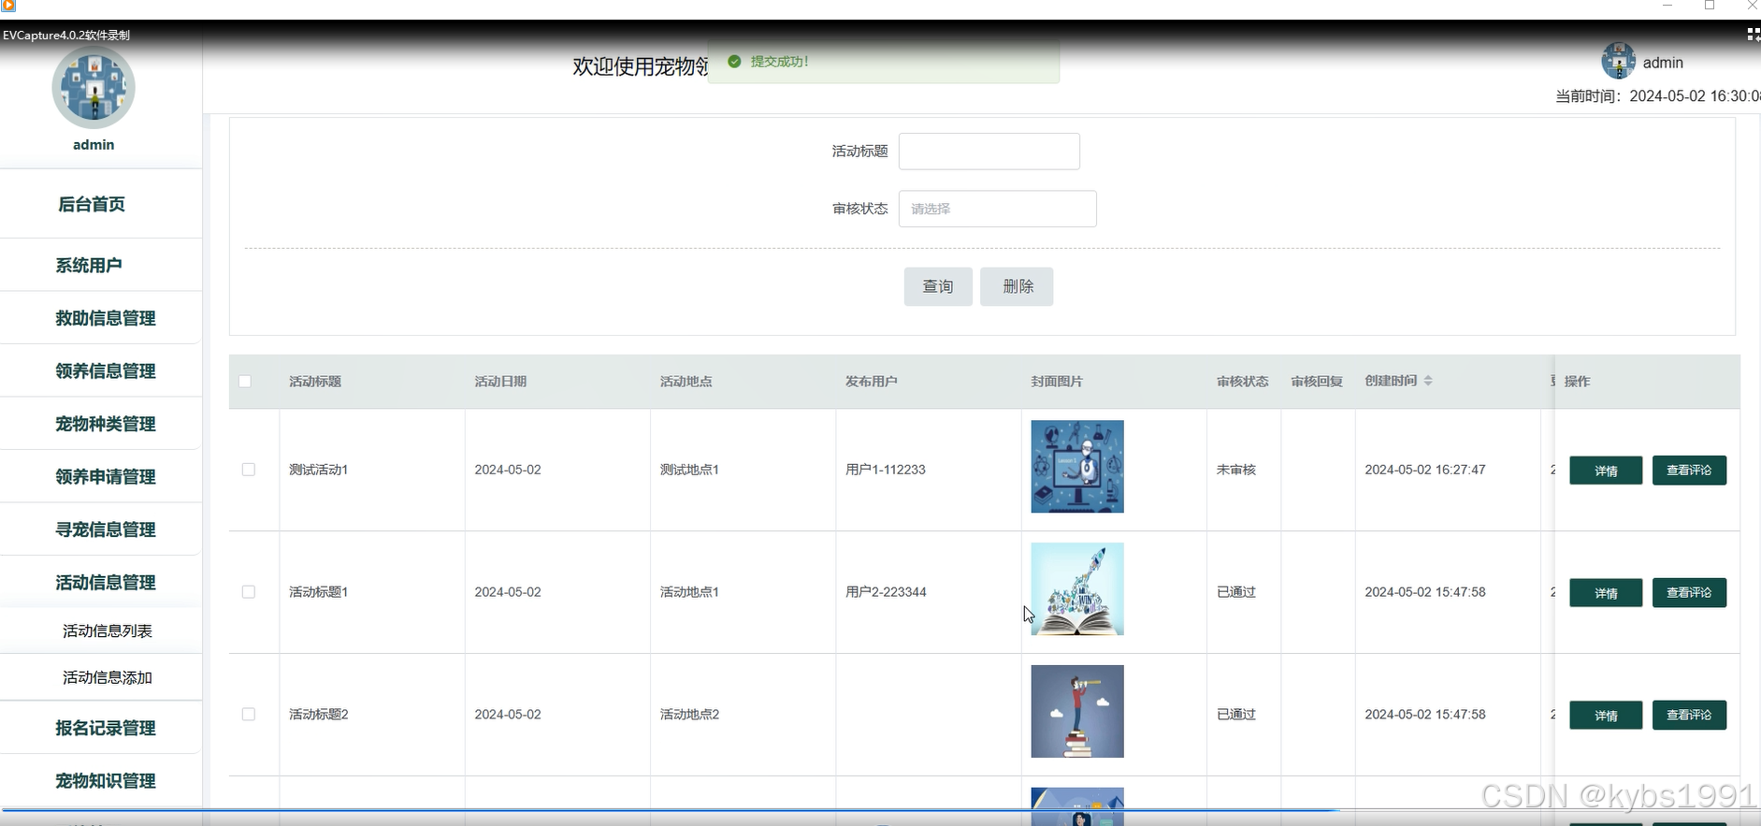Click the 活动标题 column header
The height and width of the screenshot is (826, 1761).
[x=315, y=381]
